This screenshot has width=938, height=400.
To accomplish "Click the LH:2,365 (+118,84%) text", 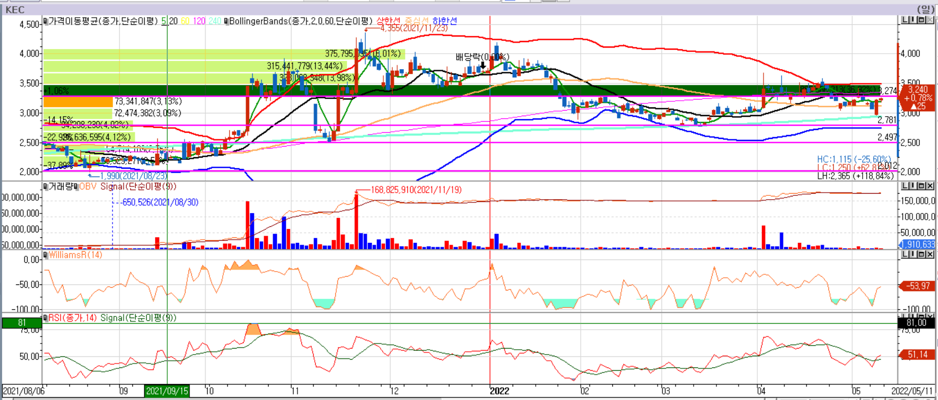I will [855, 176].
